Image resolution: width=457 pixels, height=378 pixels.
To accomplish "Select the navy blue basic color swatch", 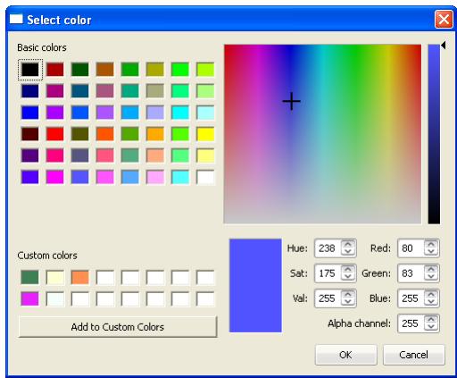I will (x=30, y=91).
